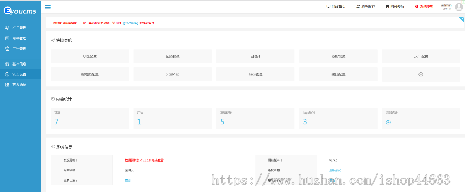Click the red system update alert
This screenshot has height=192, width=465.
coord(424,6)
